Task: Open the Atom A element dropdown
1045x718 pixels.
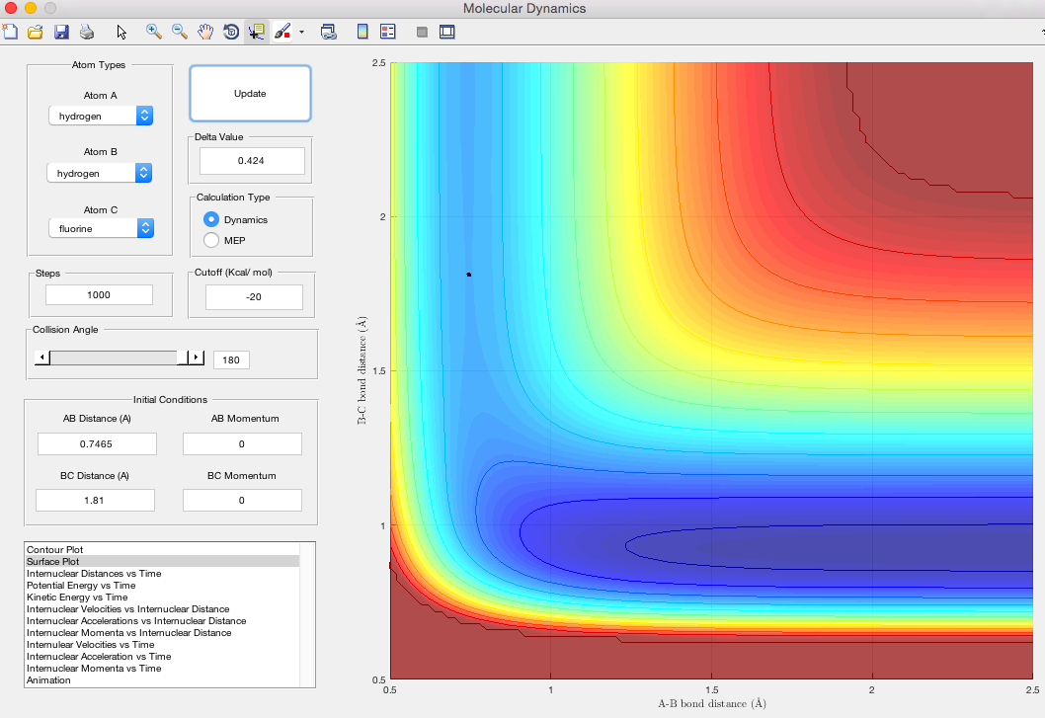Action: (101, 116)
